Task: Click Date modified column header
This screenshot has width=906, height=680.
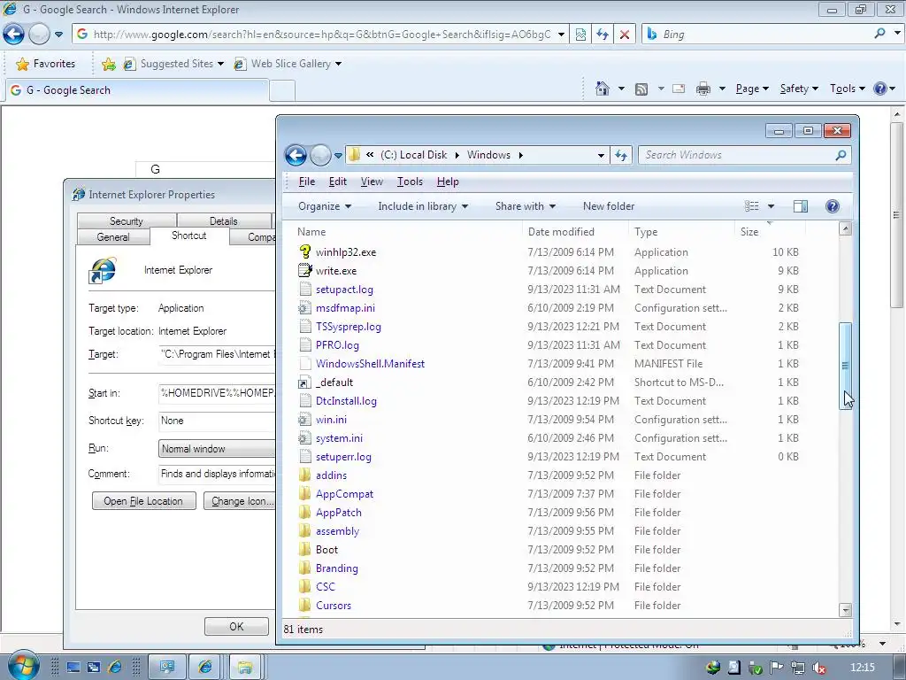Action: [x=561, y=232]
